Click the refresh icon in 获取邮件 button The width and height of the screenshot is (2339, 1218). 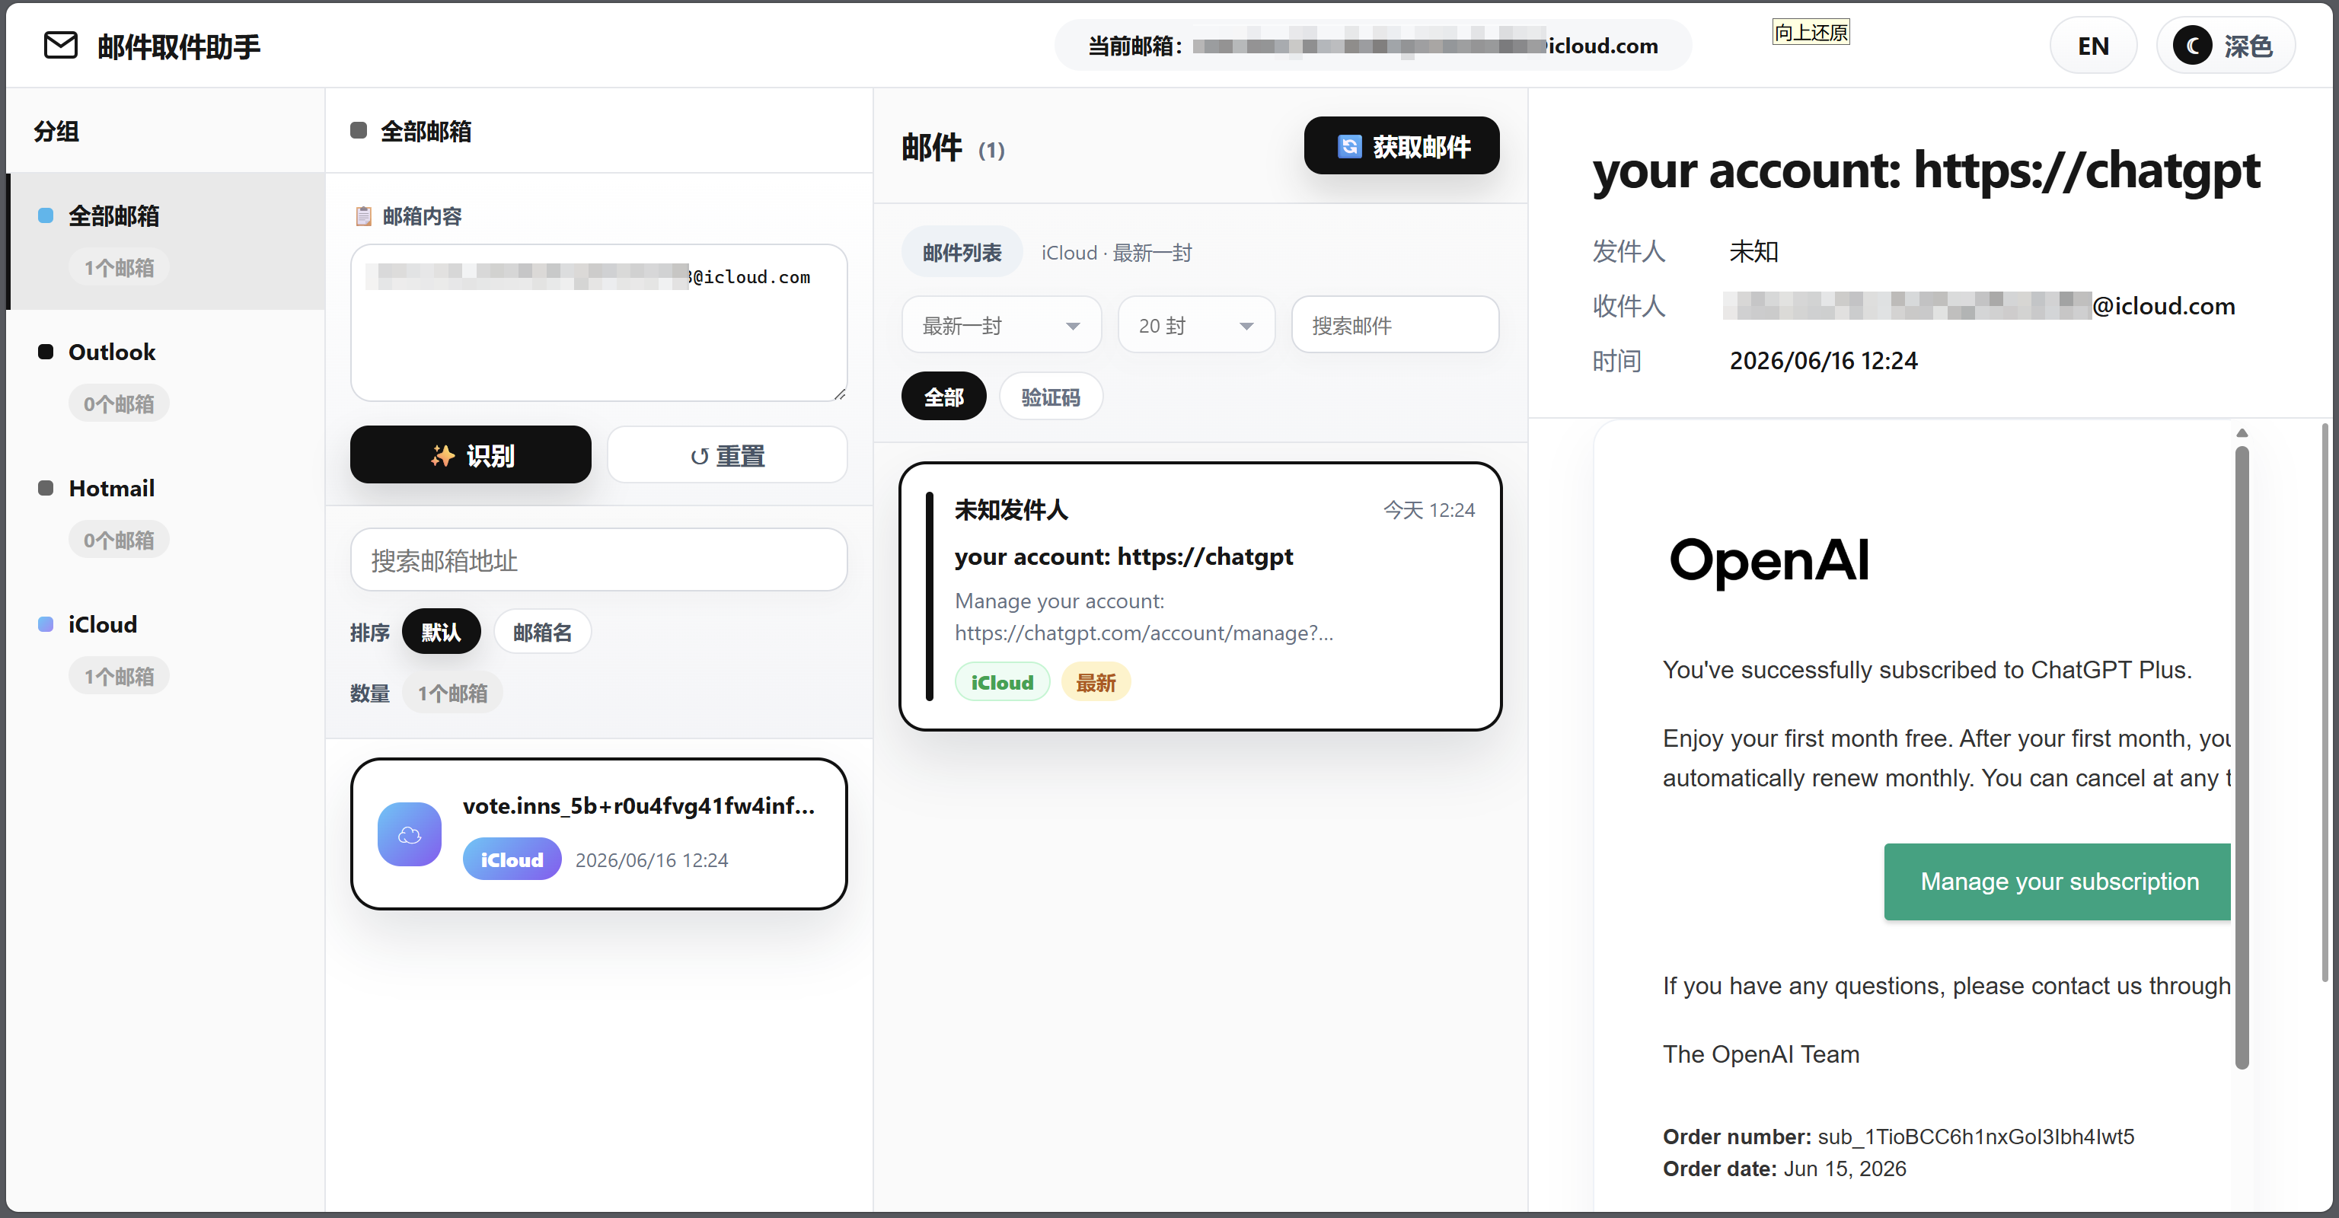[1349, 146]
